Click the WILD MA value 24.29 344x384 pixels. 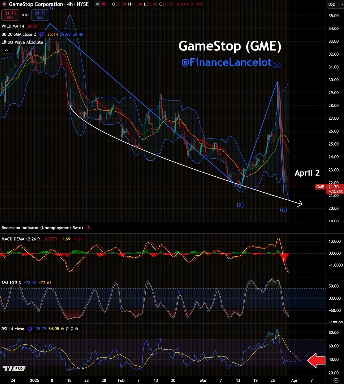pyautogui.click(x=32, y=26)
